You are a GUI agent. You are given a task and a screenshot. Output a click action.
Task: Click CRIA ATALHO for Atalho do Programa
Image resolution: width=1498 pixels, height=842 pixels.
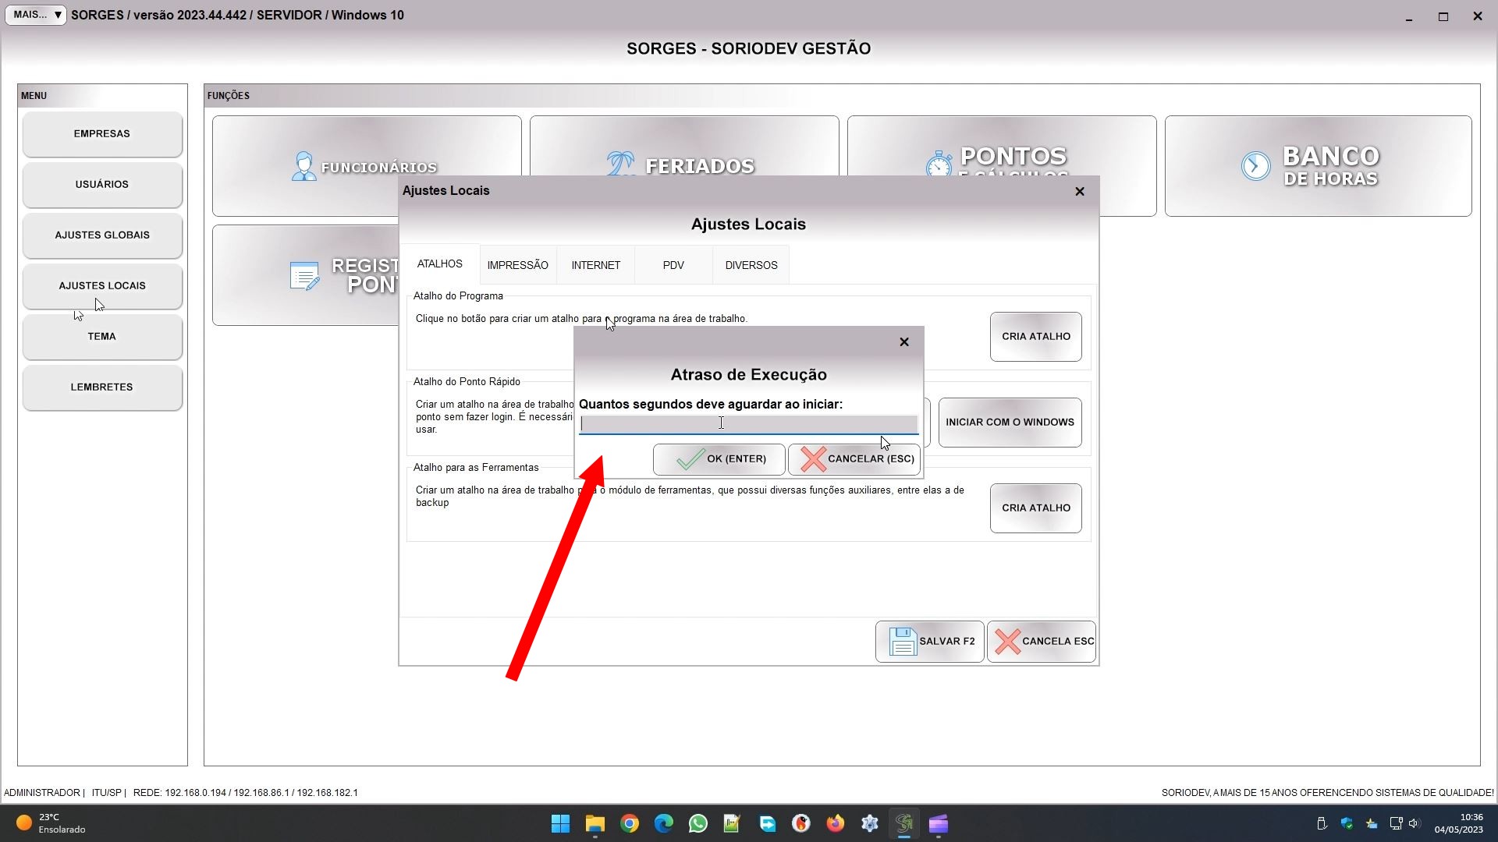point(1035,337)
